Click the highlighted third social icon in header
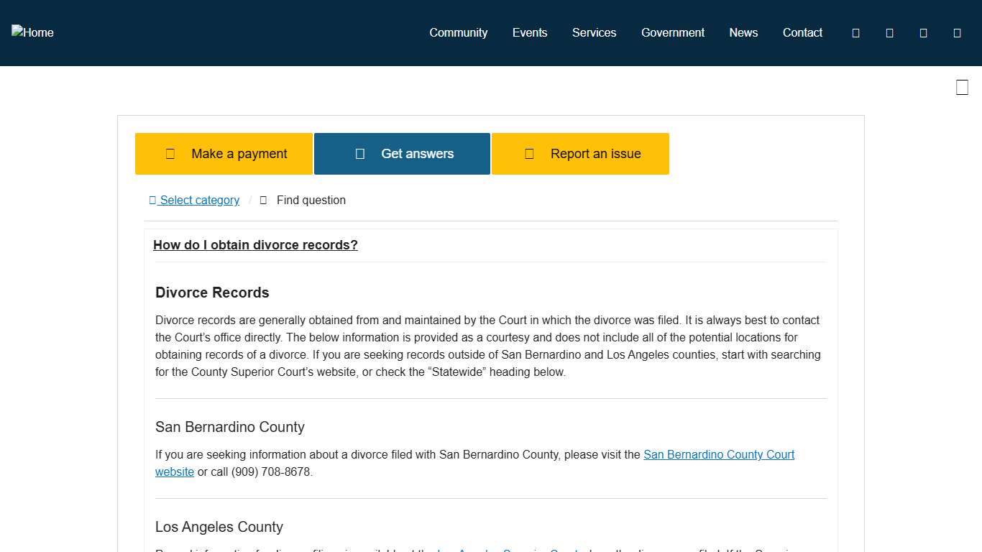This screenshot has width=982, height=552. tap(923, 32)
